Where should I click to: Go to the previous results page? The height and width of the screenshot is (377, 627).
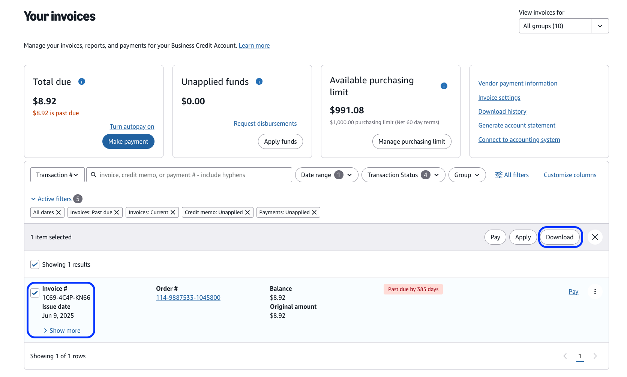click(x=565, y=356)
